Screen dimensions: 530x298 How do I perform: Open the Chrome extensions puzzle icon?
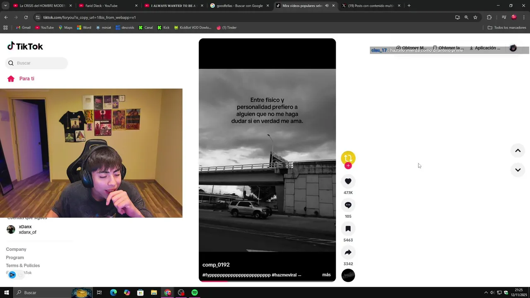[489, 17]
